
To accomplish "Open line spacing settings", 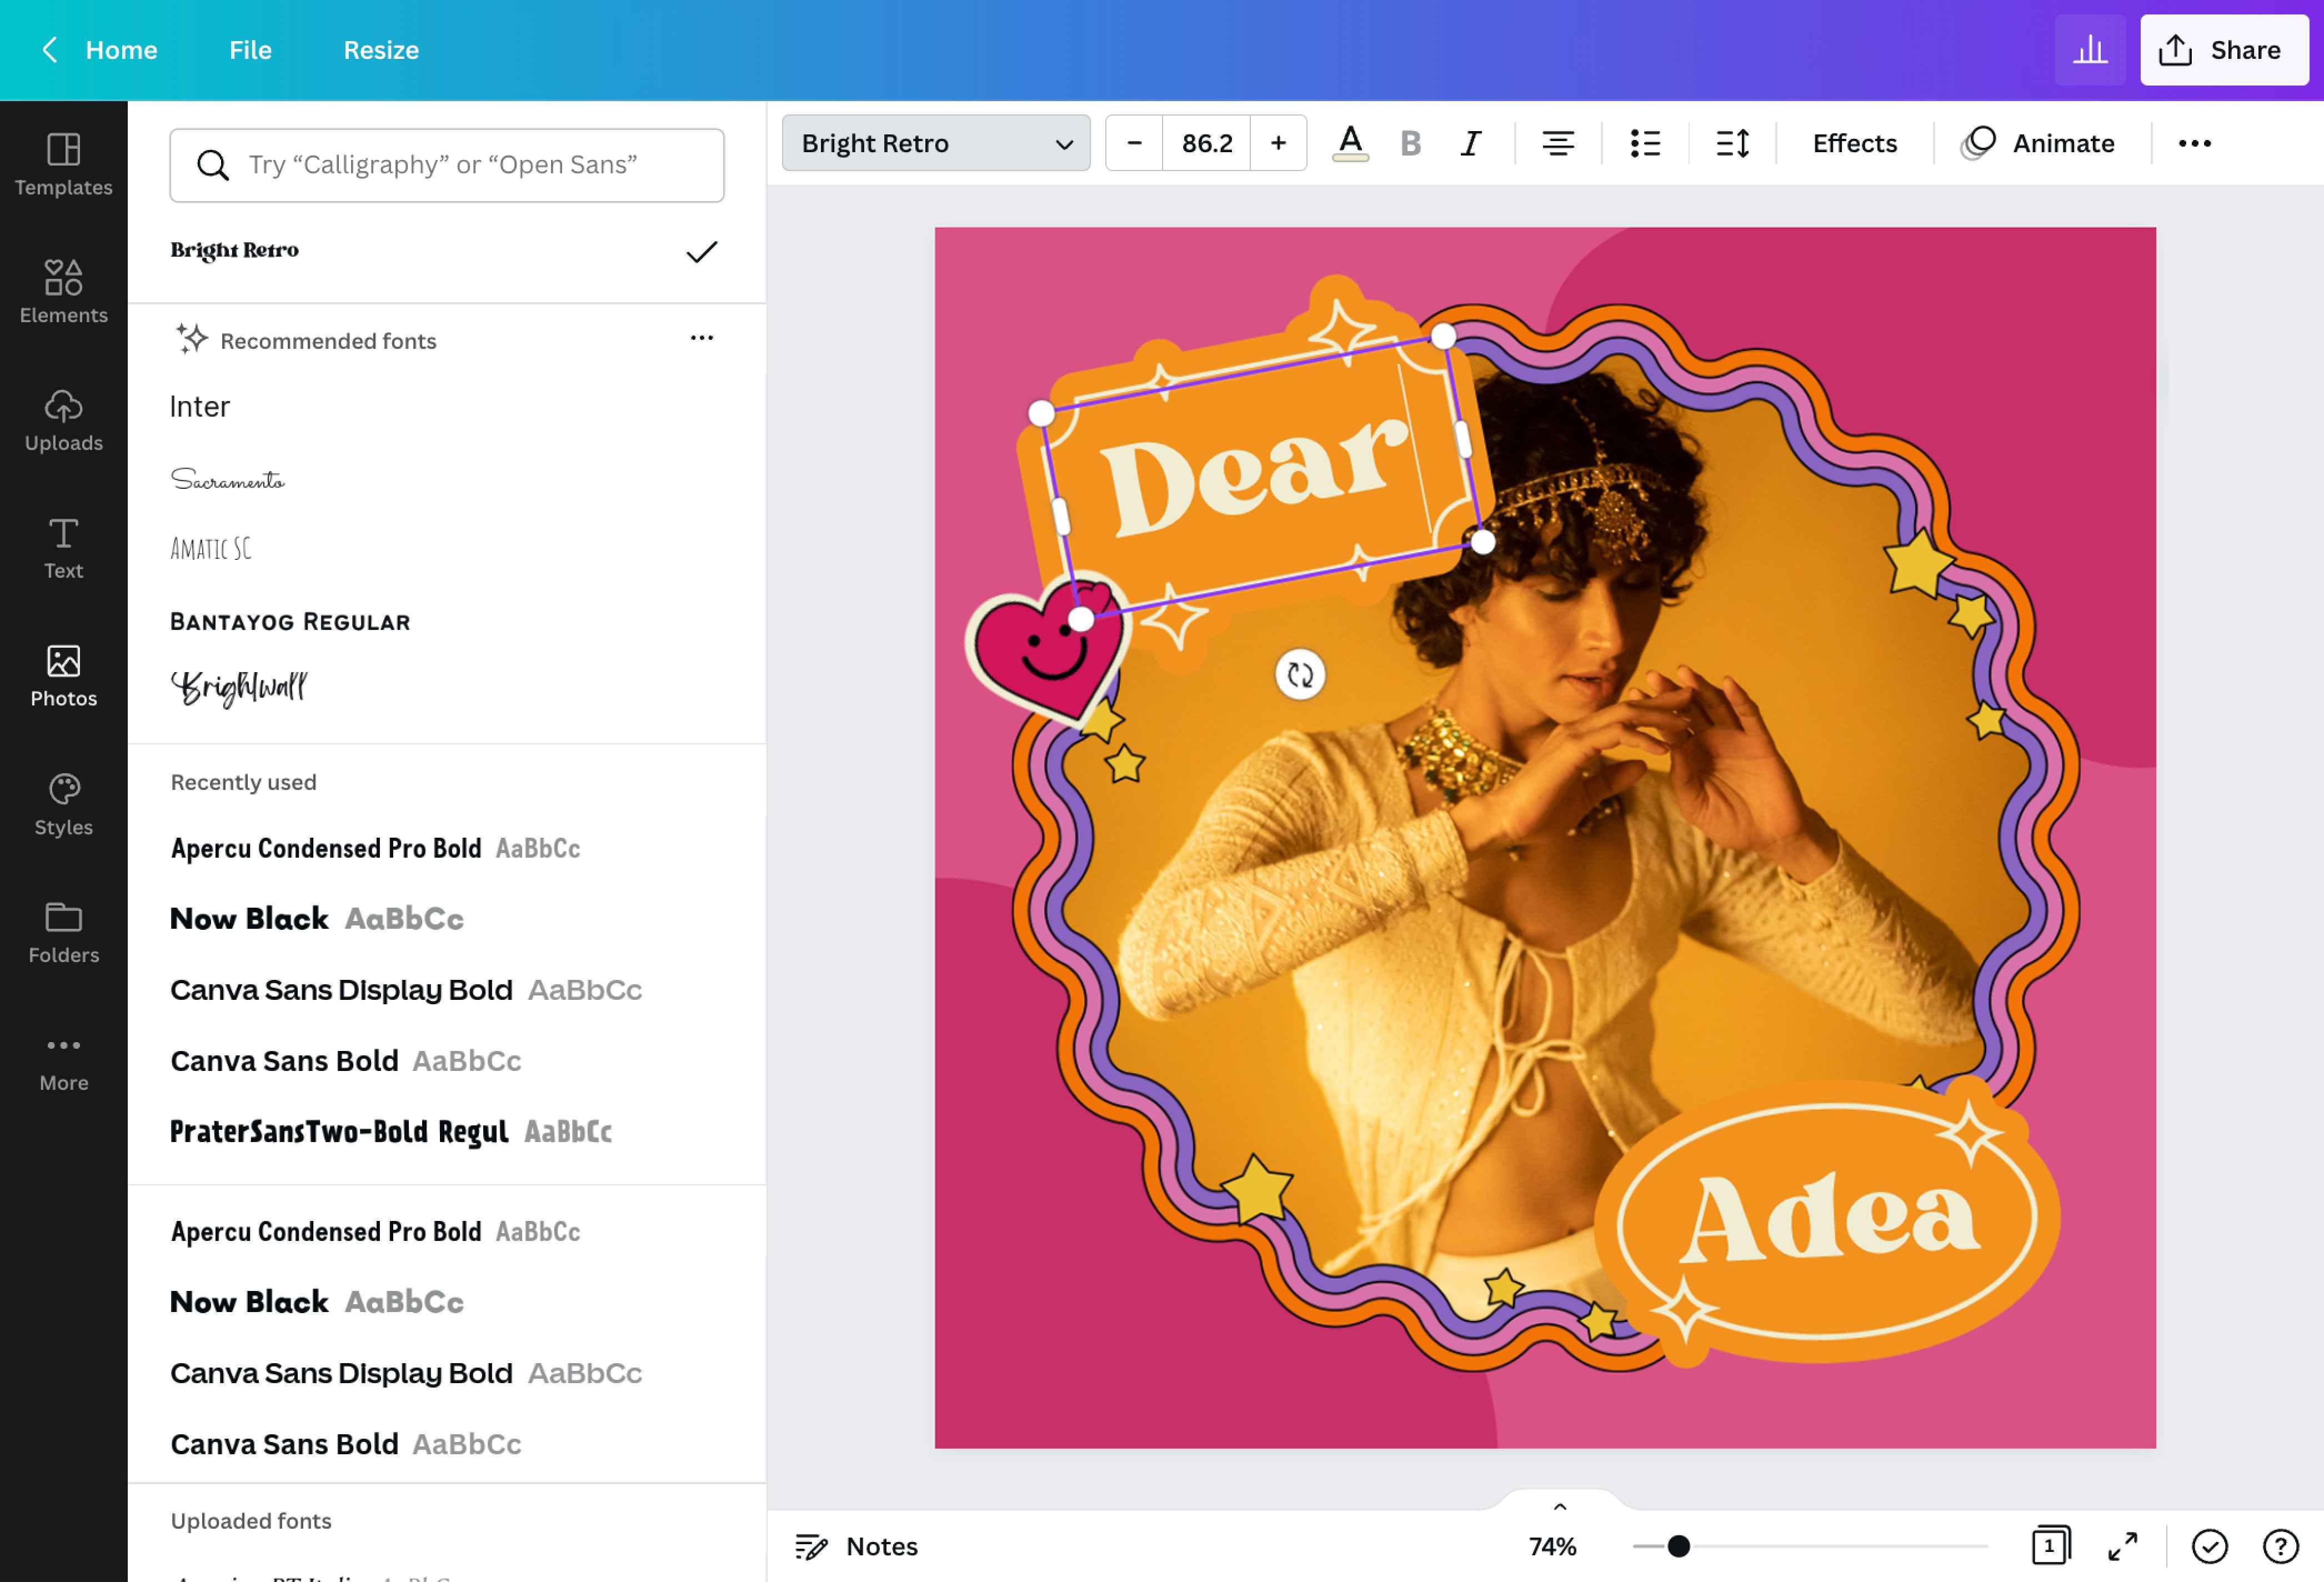I will click(x=1732, y=143).
